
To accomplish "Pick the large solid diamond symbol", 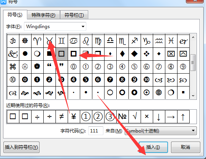I will point(135,54).
